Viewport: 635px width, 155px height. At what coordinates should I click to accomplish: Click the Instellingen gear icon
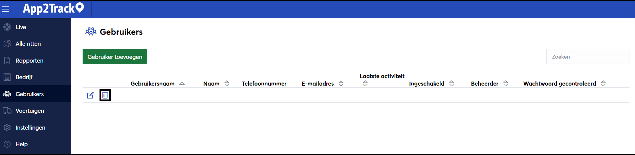[7, 128]
